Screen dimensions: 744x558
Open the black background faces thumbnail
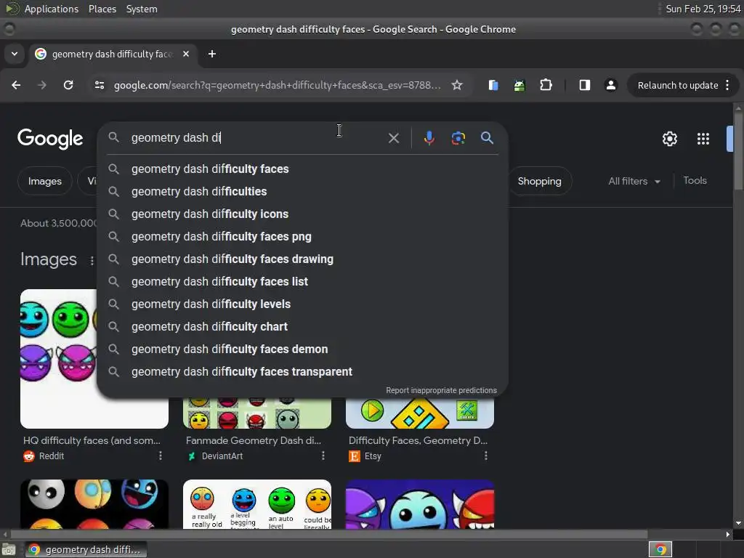click(x=94, y=504)
